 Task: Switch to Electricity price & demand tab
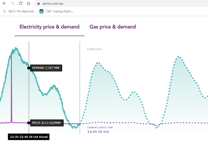point(49,27)
